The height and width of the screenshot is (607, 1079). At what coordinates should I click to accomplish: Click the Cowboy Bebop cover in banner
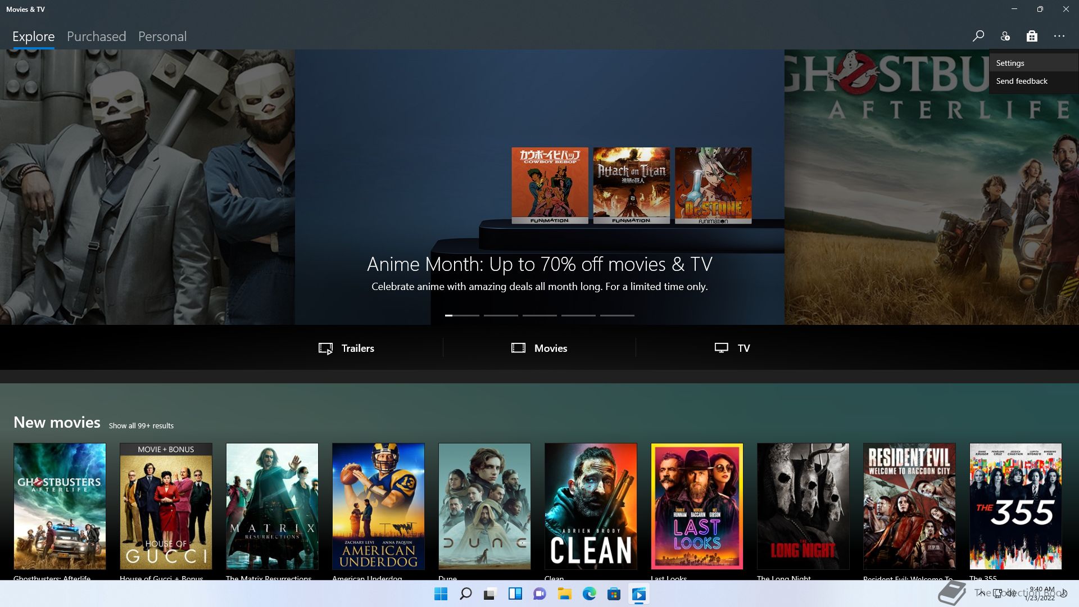(x=550, y=185)
